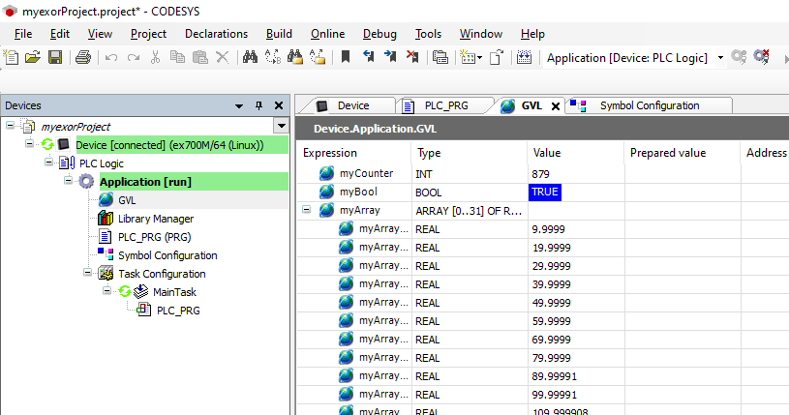Screen dimensions: 789x415
Task: Clear all bookmarks with the red X bookmark icon
Action: pyautogui.click(x=412, y=57)
